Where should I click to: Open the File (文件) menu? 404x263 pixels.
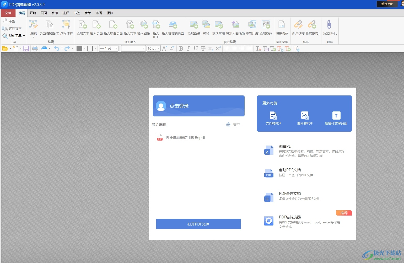(8, 13)
